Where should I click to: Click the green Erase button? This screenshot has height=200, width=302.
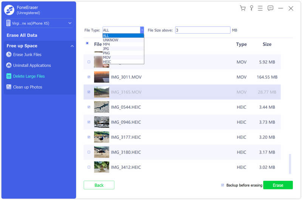click(278, 185)
